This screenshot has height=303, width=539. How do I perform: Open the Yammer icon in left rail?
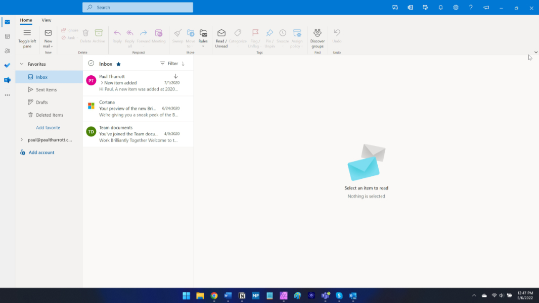pos(7,80)
